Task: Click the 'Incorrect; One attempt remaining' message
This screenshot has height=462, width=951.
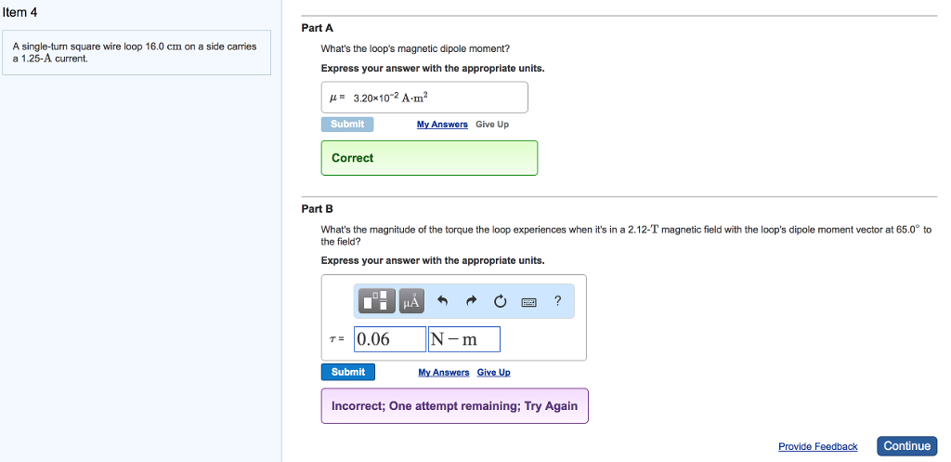Action: (x=454, y=406)
